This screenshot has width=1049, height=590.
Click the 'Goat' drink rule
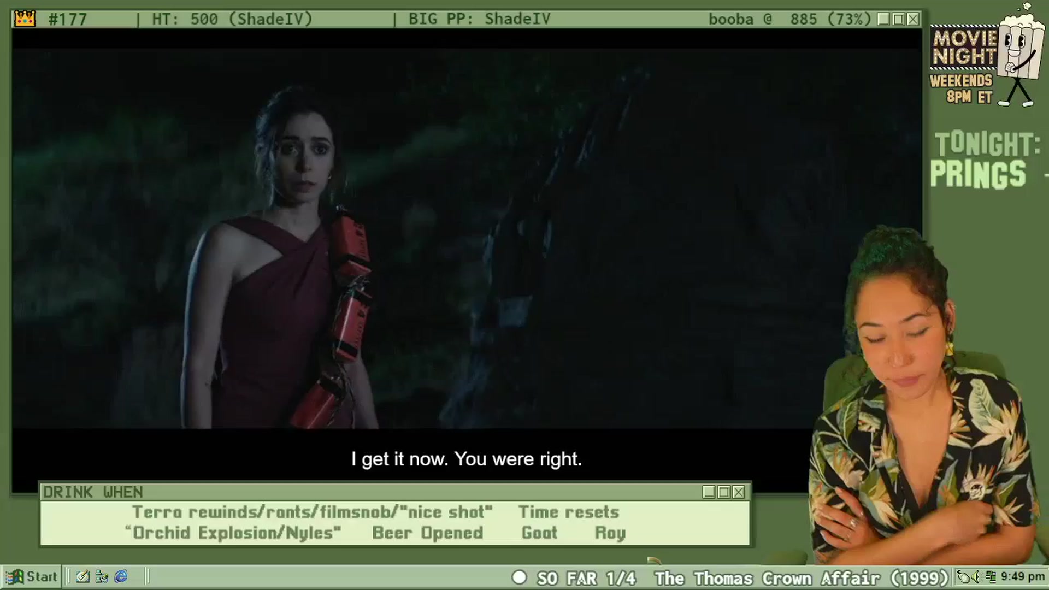coord(539,533)
